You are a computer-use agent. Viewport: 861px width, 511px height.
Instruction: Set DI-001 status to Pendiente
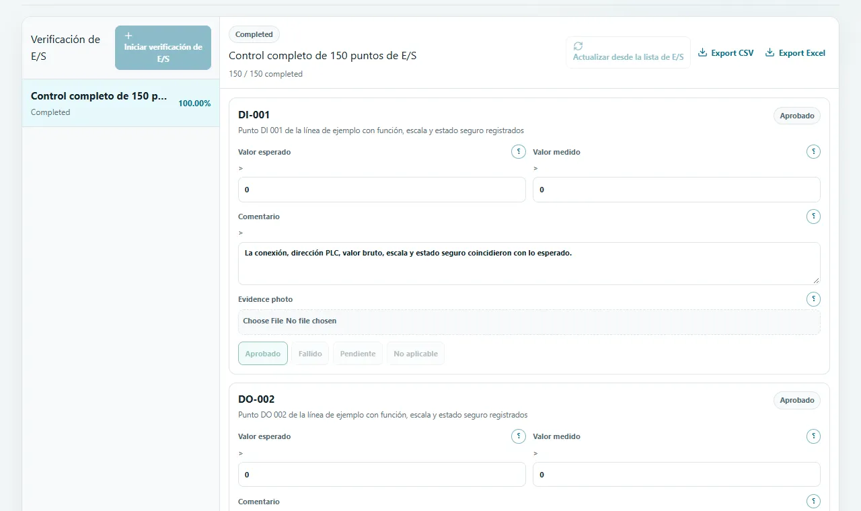(358, 354)
